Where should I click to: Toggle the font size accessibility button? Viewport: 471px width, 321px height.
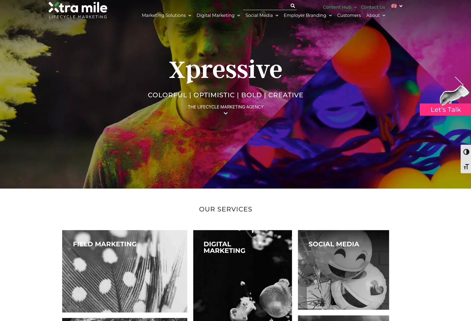pyautogui.click(x=466, y=166)
